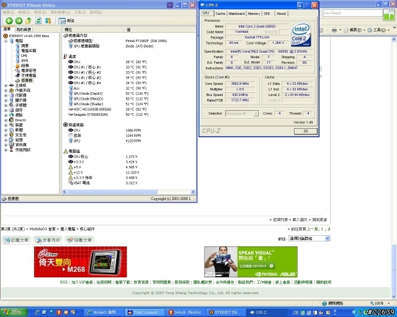Switch to the SPD tab in CPU-Z
The width and height of the screenshot is (397, 317).
pyautogui.click(x=267, y=14)
